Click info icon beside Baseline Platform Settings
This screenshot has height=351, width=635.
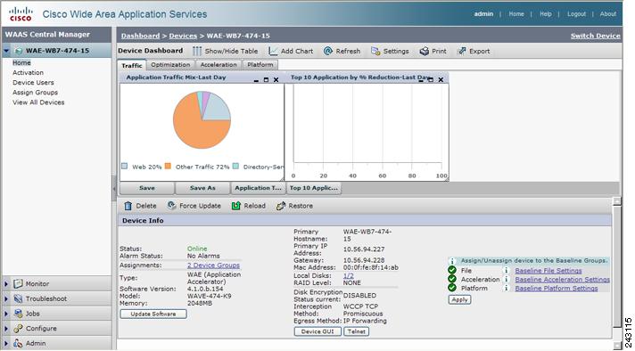[x=506, y=289]
